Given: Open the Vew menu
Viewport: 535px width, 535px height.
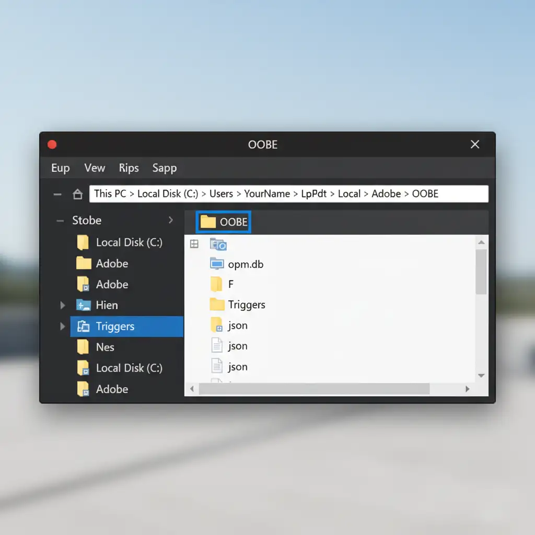Looking at the screenshot, I should coord(95,168).
